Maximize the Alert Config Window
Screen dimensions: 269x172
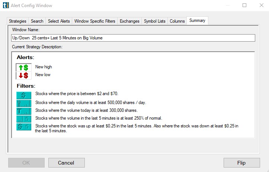pos(244,6)
